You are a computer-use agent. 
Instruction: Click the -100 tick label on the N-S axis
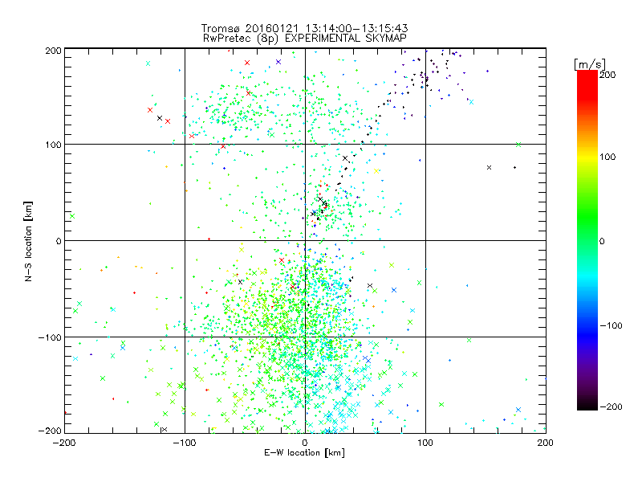click(50, 337)
